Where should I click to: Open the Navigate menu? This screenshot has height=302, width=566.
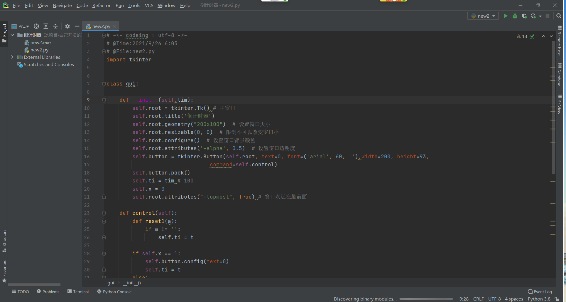point(62,5)
